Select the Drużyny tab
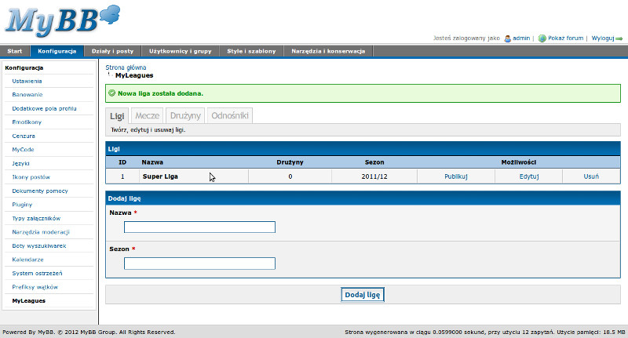This screenshot has width=628, height=338. (185, 115)
